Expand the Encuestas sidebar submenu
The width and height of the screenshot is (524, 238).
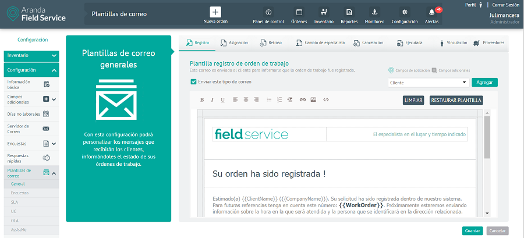[x=54, y=144]
